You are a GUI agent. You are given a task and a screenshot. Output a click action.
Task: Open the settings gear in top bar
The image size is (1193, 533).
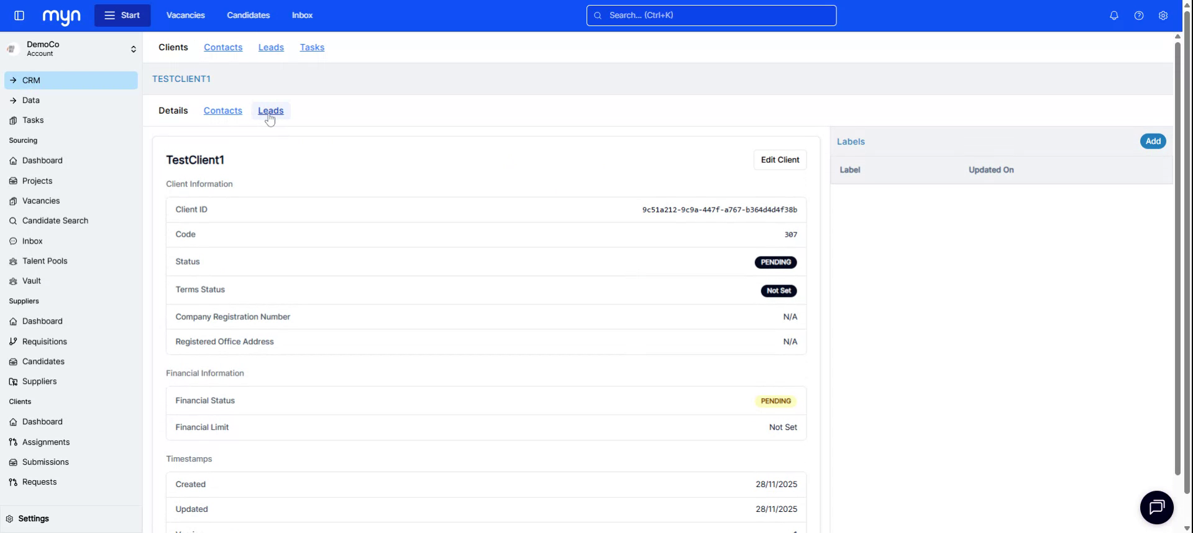click(1163, 16)
